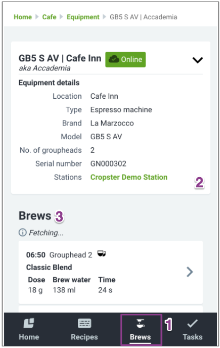Click the cloud icon in Online badge
The image size is (220, 348).
(114, 59)
